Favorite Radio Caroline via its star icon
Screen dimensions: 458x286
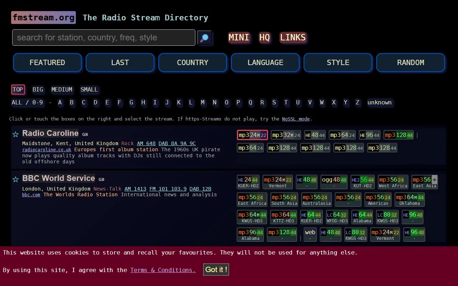(x=15, y=134)
